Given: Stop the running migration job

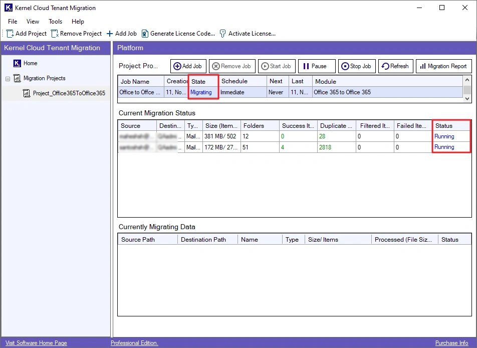Looking at the screenshot, I should coord(356,66).
